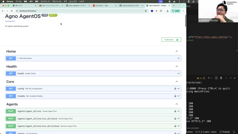Expand GET /config endpoint chevron

(178, 88)
